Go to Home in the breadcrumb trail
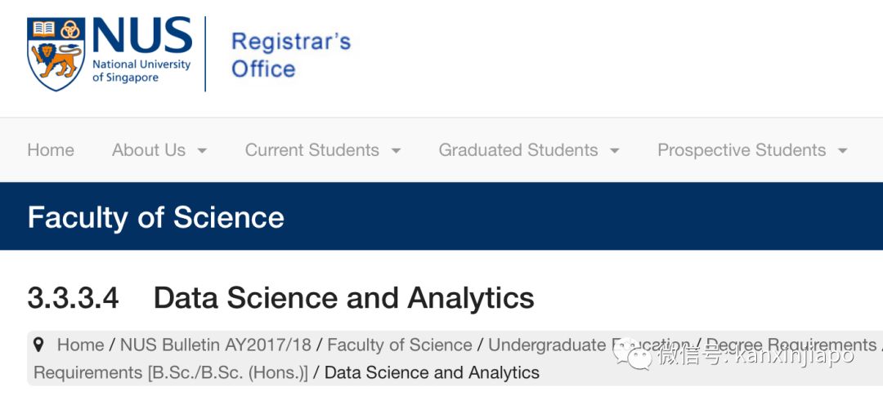The height and width of the screenshot is (396, 883). pyautogui.click(x=80, y=345)
